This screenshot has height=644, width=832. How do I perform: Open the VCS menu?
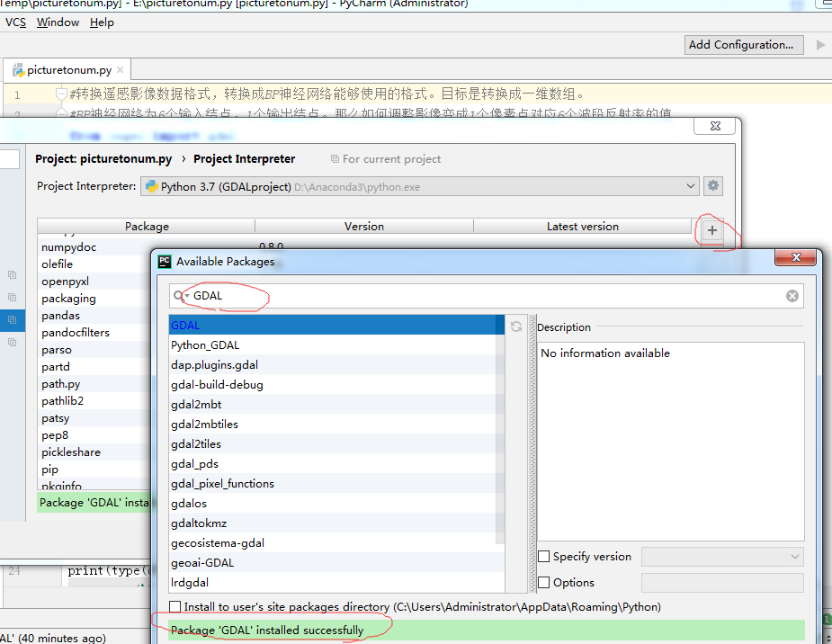tap(14, 22)
